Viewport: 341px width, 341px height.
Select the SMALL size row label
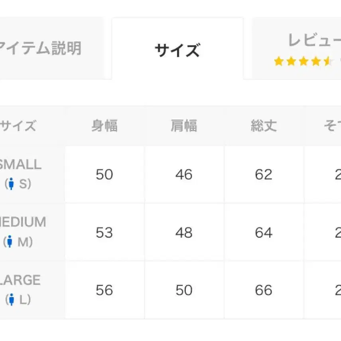pos(20,164)
